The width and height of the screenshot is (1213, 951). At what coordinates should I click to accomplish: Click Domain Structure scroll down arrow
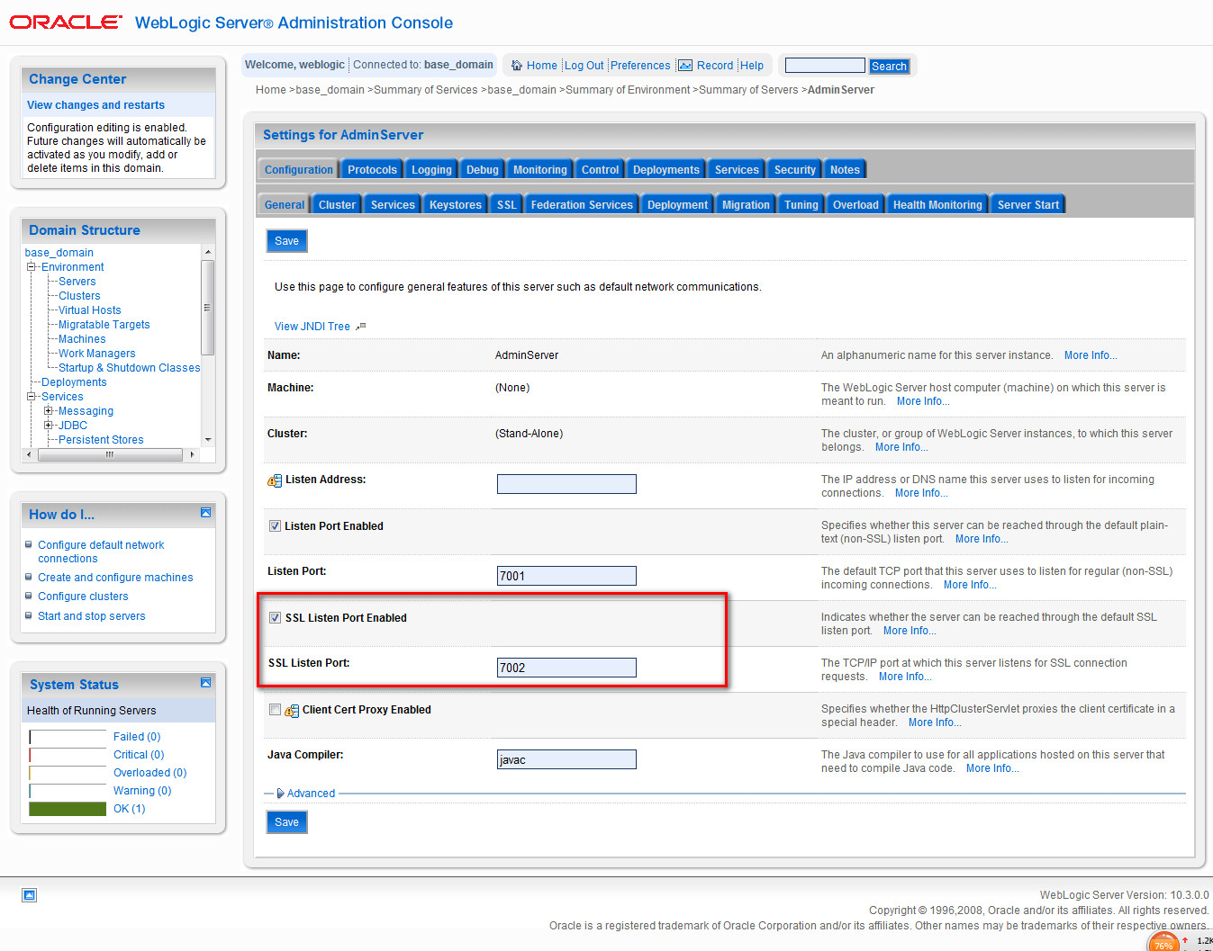(x=208, y=440)
